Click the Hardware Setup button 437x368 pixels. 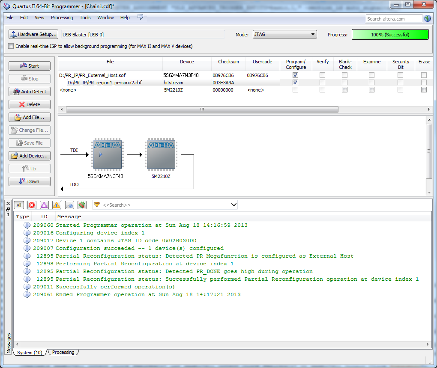(x=33, y=34)
